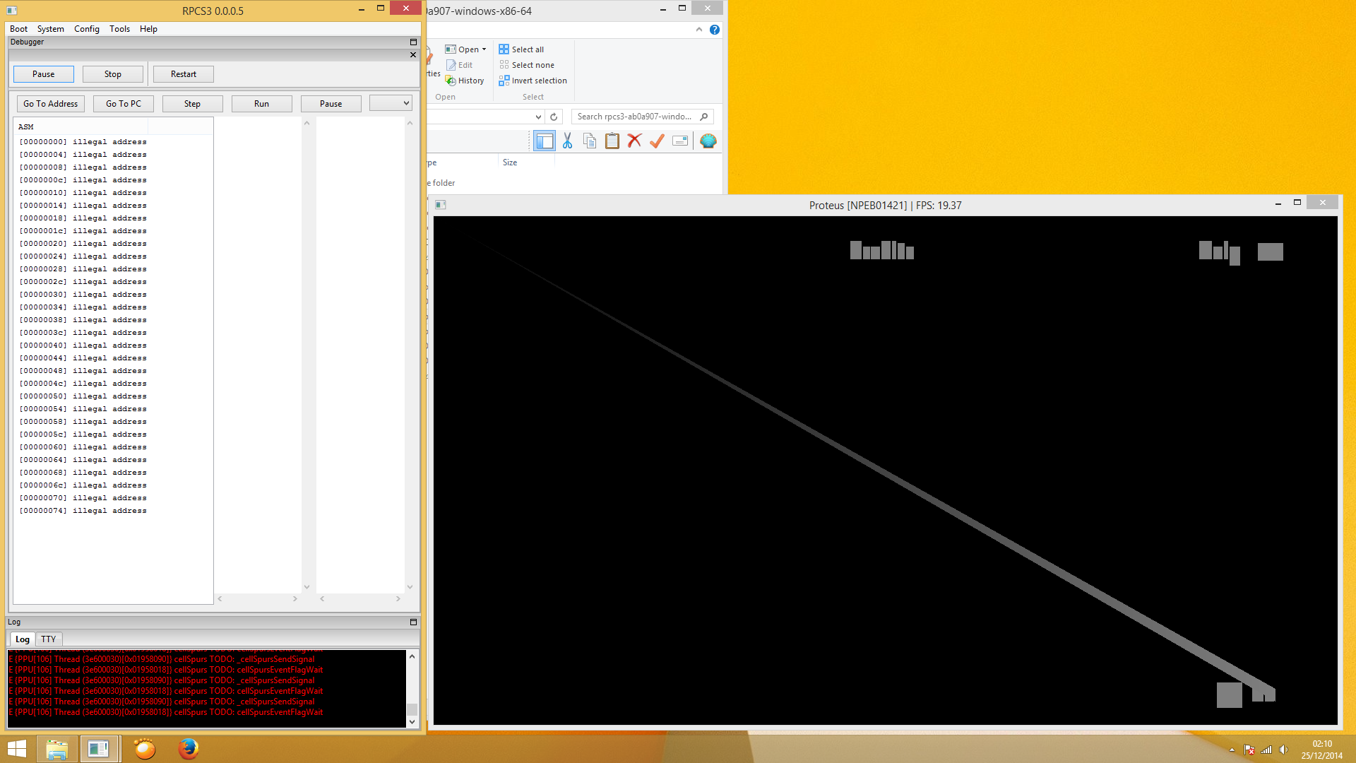Click the Size column header in Explorer
The height and width of the screenshot is (763, 1356).
526,162
